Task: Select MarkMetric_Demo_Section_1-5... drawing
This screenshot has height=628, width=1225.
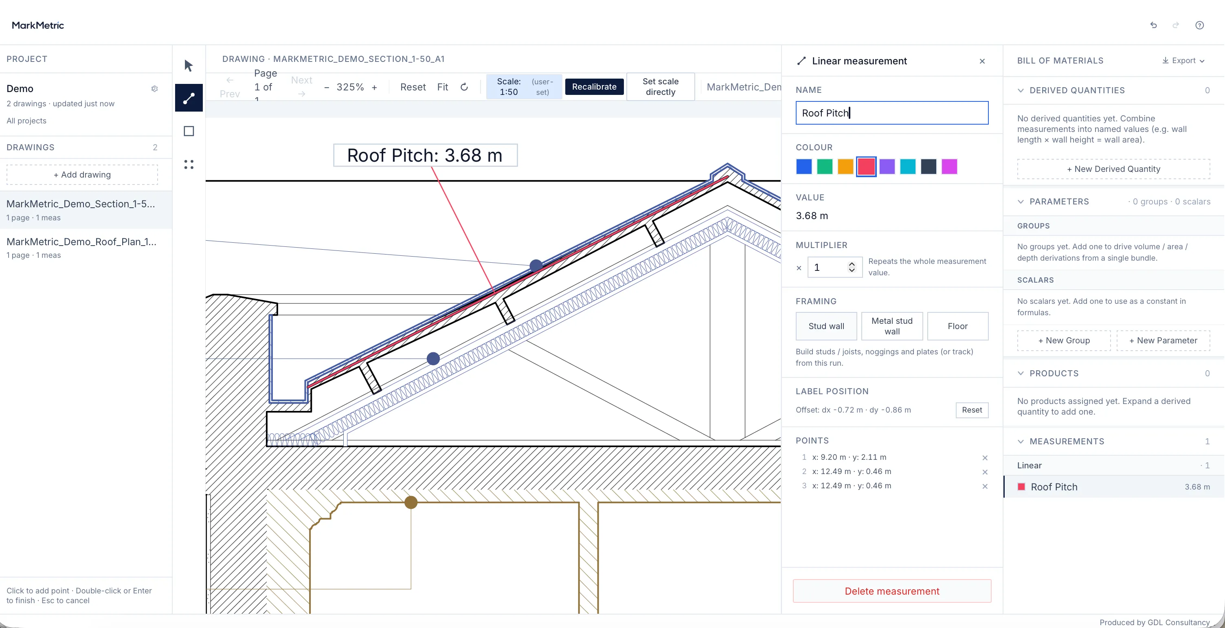Action: coord(86,210)
